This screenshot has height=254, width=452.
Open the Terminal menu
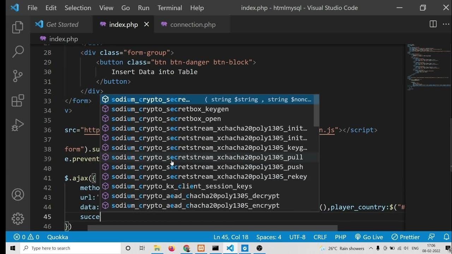pyautogui.click(x=169, y=8)
